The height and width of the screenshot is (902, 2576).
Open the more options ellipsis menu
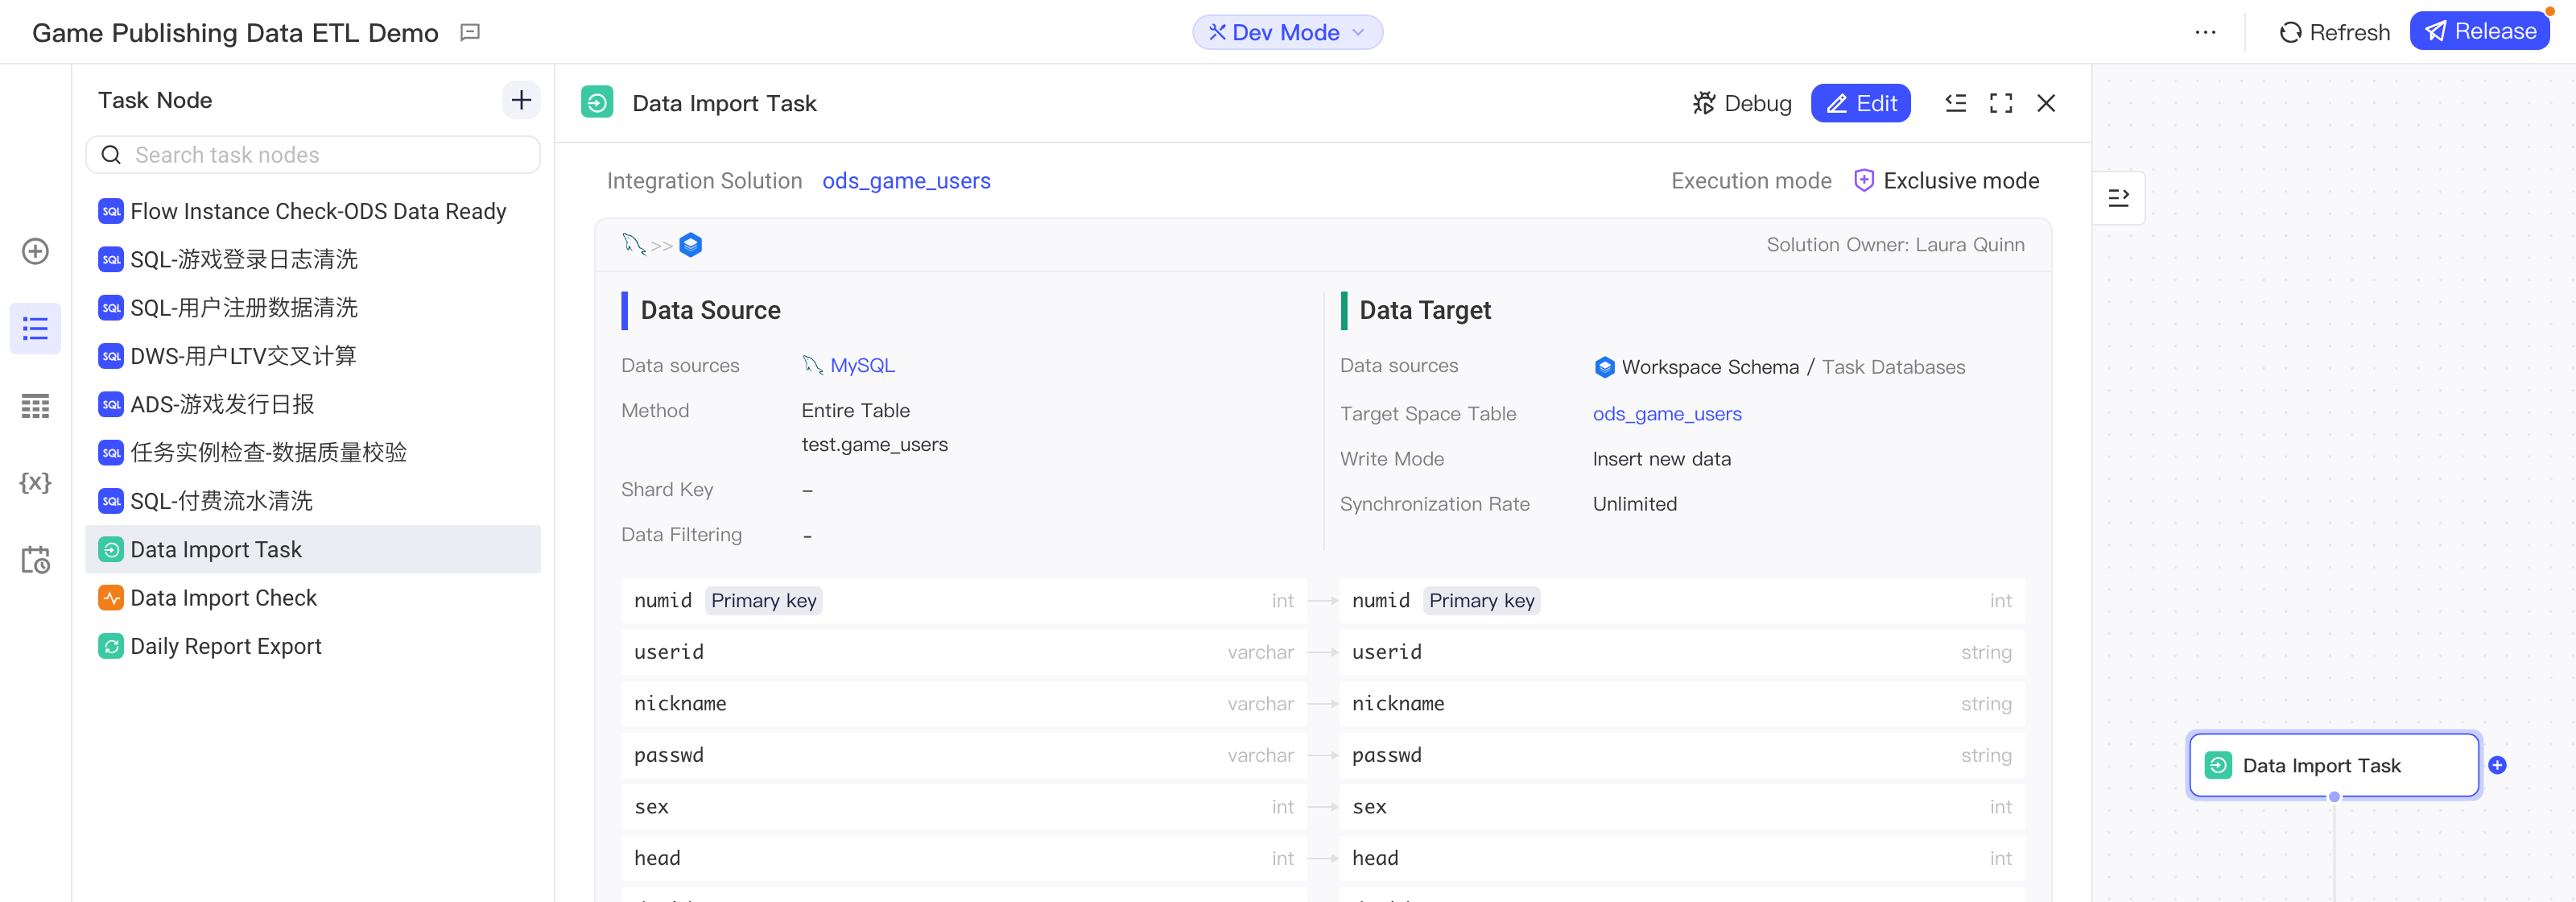pos(2205,32)
